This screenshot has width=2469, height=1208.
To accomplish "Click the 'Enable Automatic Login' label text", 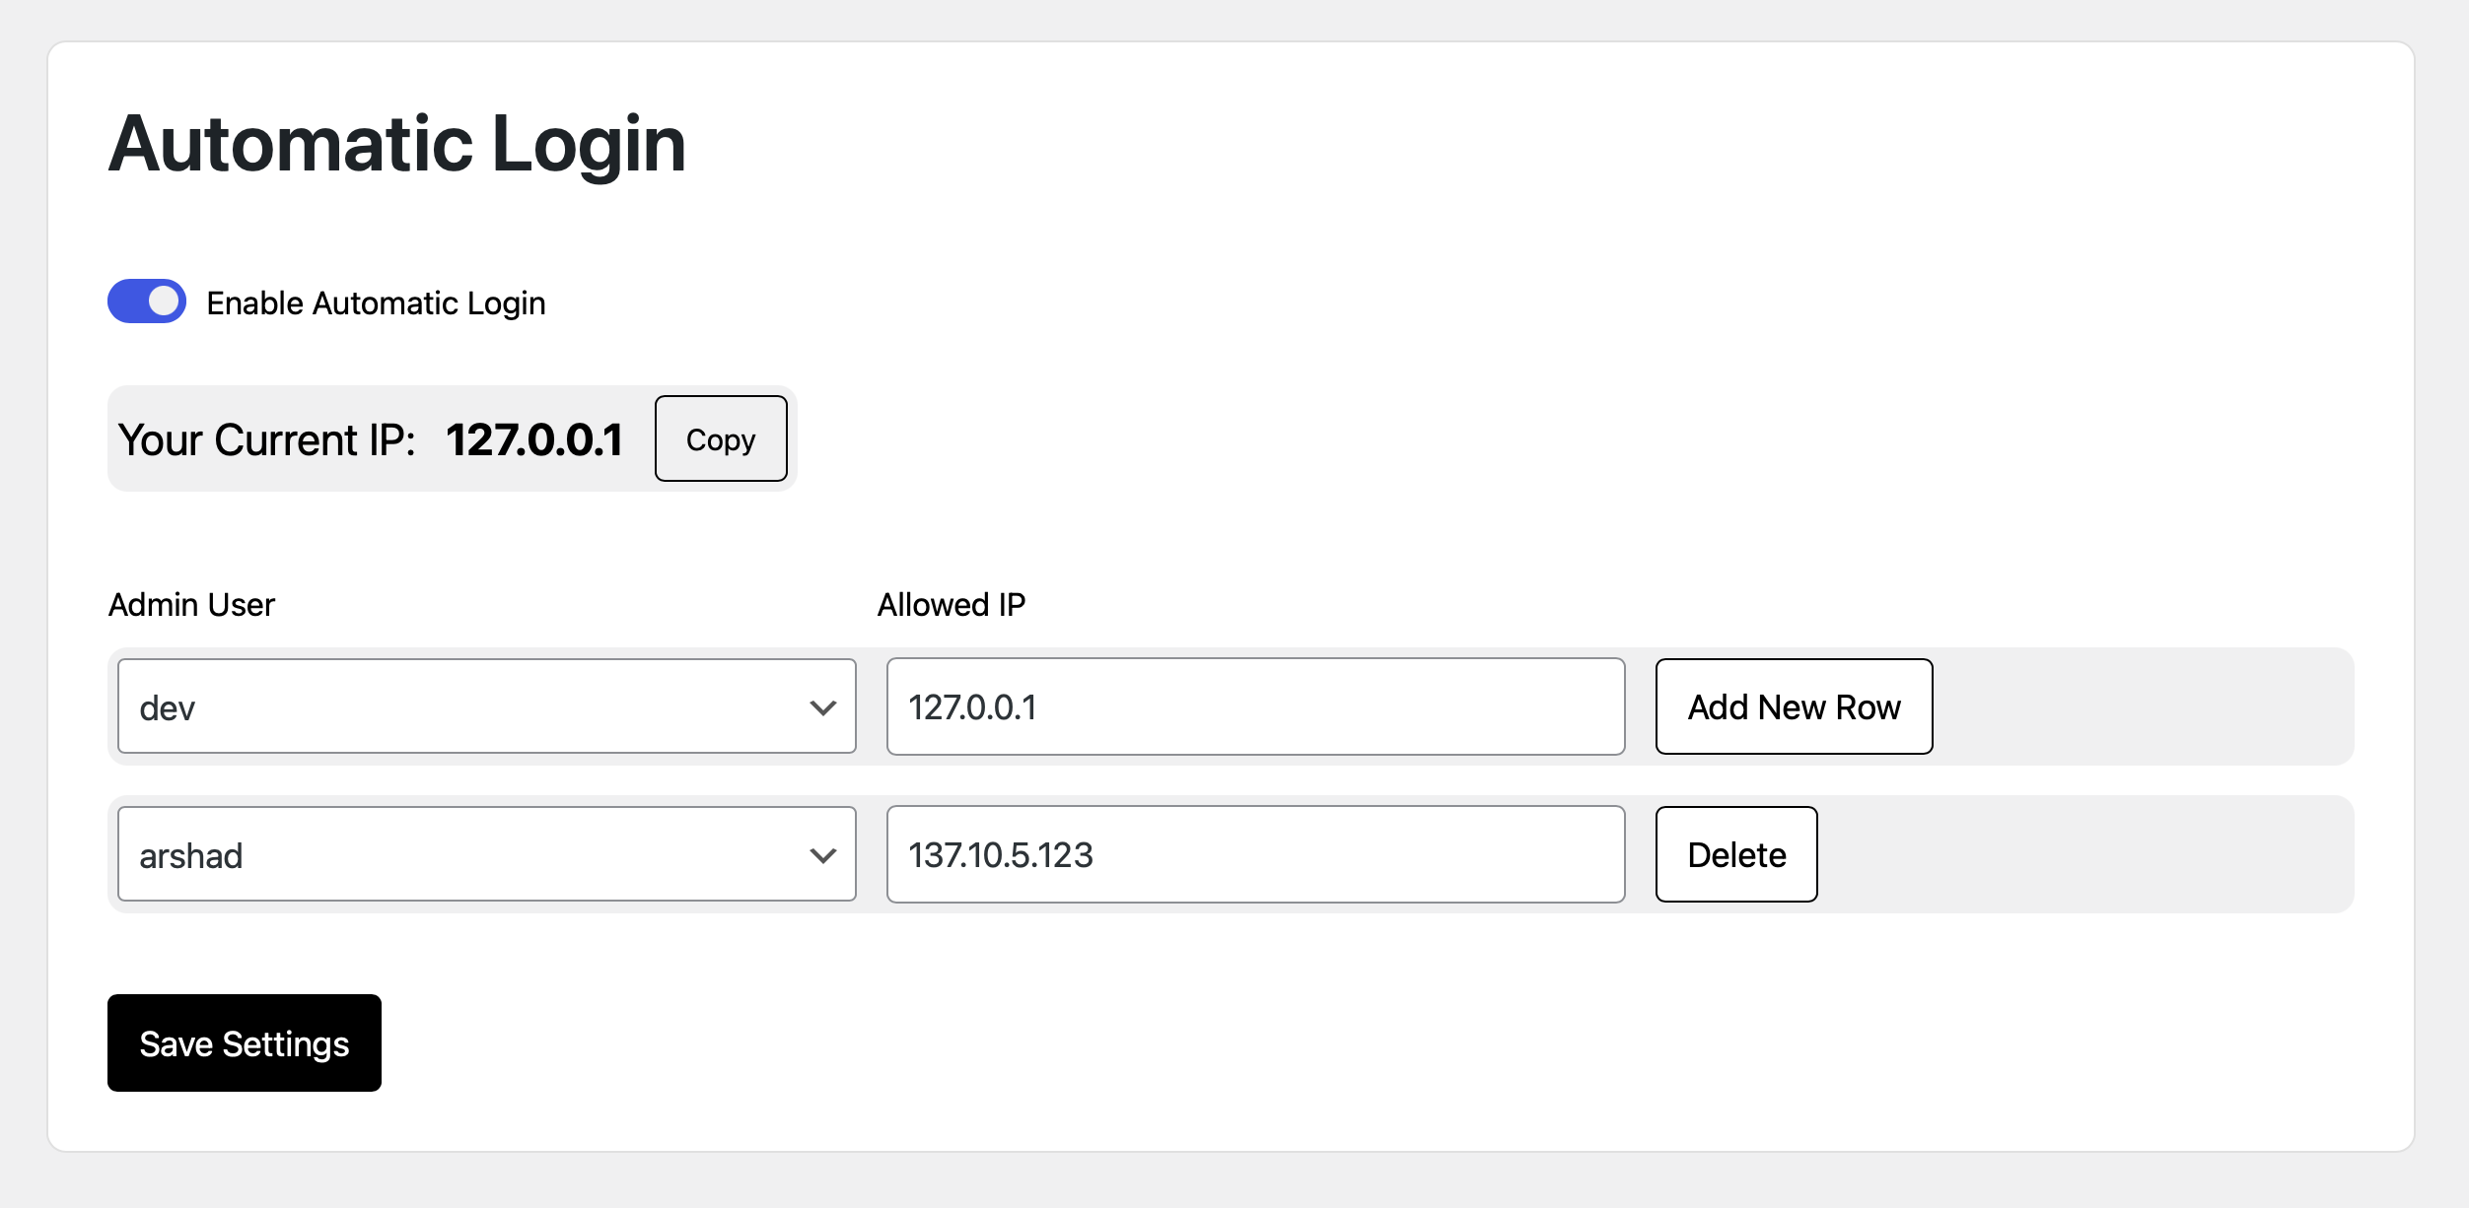I will 376,303.
